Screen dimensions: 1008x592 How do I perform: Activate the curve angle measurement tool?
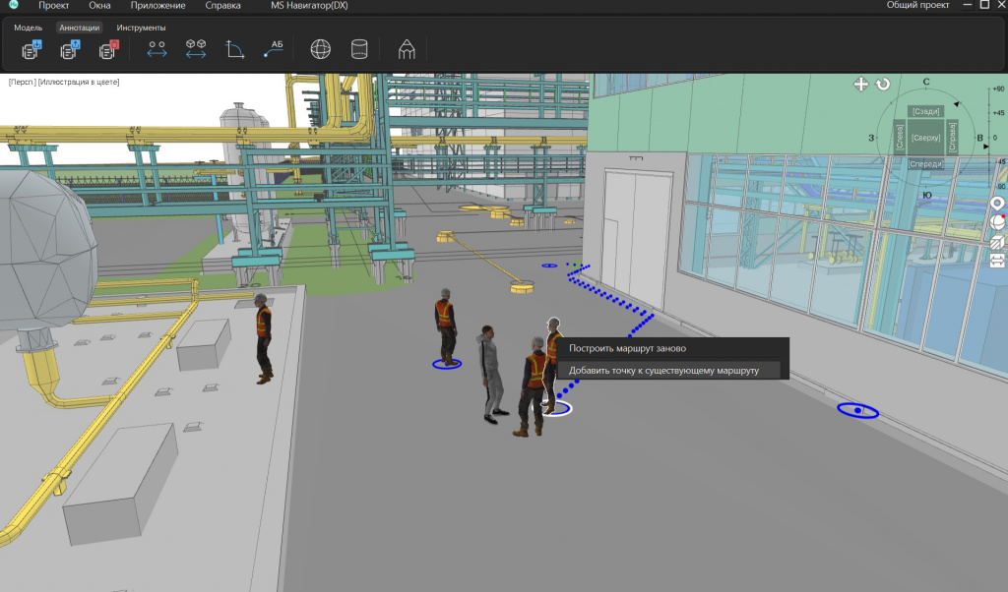coord(235,49)
